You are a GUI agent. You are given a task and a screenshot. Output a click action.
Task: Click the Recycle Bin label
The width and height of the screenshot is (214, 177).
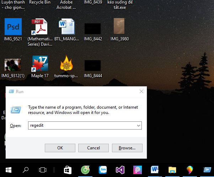(x=40, y=2)
